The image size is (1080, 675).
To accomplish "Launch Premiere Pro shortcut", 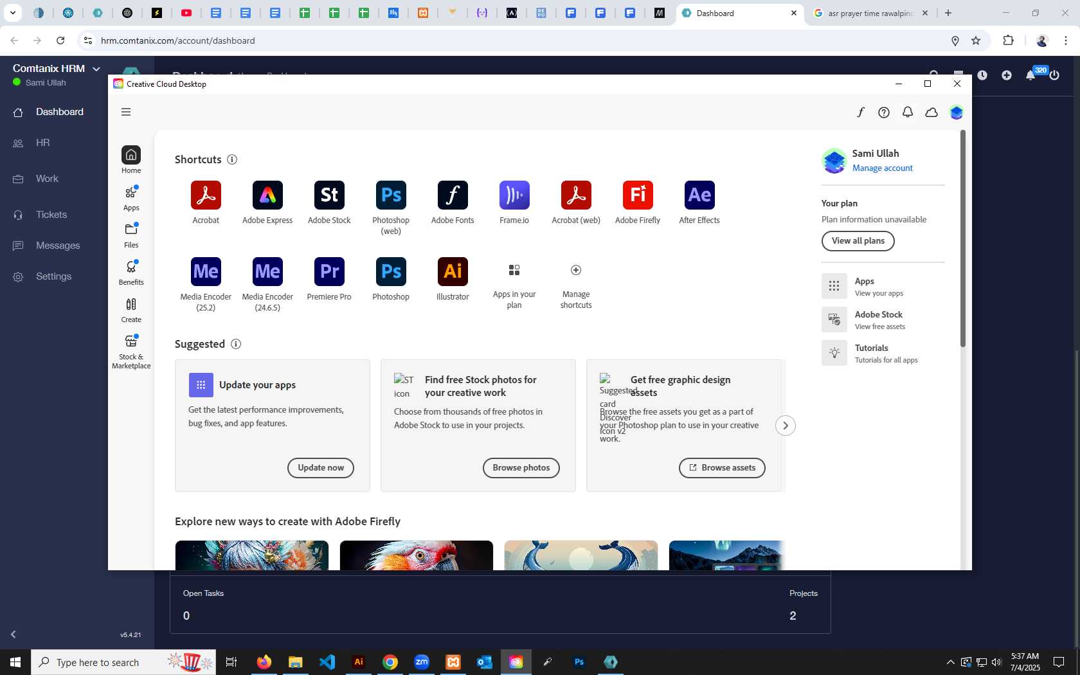I will click(329, 279).
